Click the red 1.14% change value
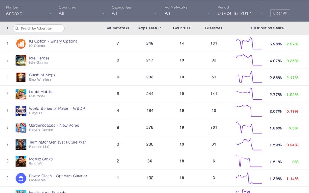The image size is (309, 193). [292, 179]
